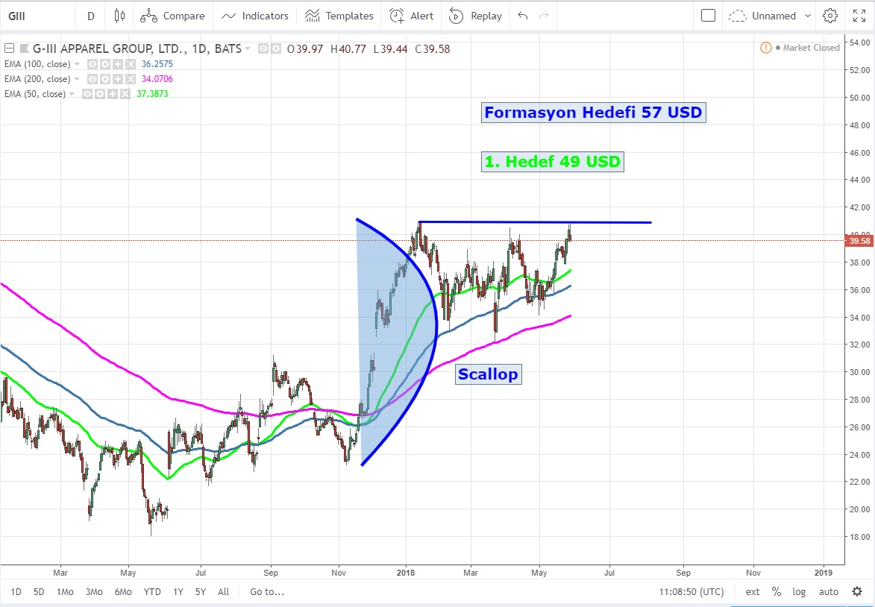Open chart properties gear in top toolbar

830,16
